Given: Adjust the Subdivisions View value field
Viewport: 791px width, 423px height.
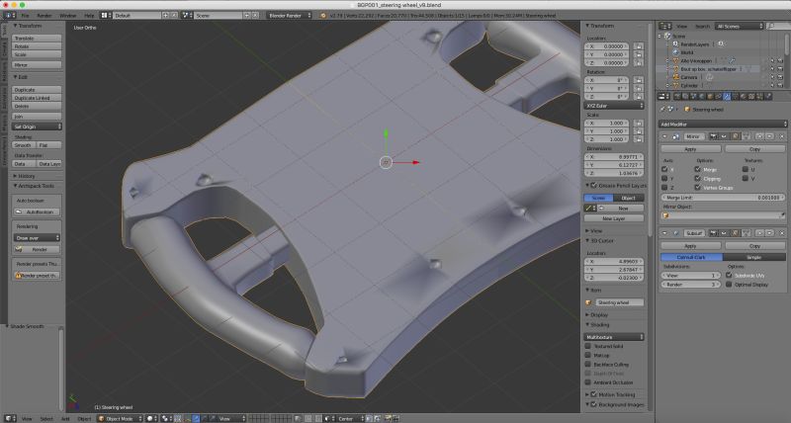Looking at the screenshot, I should click(x=691, y=276).
